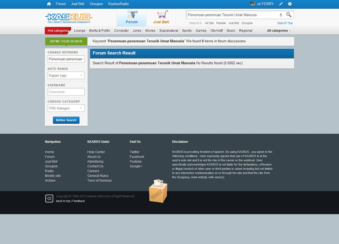Image resolution: width=339 pixels, height=244 pixels.
Task: Open Youtube link in Find Us
Action: click(x=136, y=162)
